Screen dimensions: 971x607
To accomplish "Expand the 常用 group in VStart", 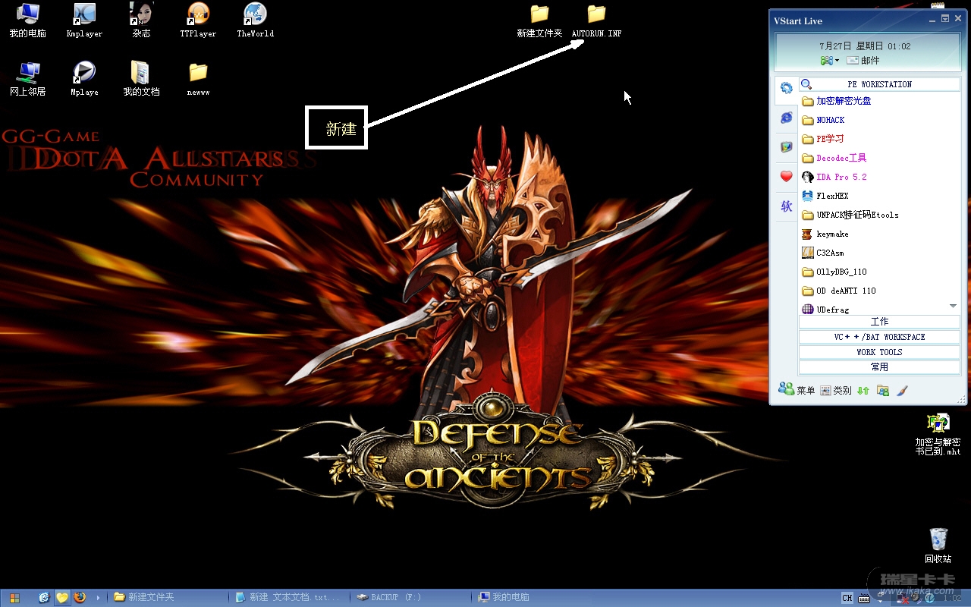I will click(879, 367).
